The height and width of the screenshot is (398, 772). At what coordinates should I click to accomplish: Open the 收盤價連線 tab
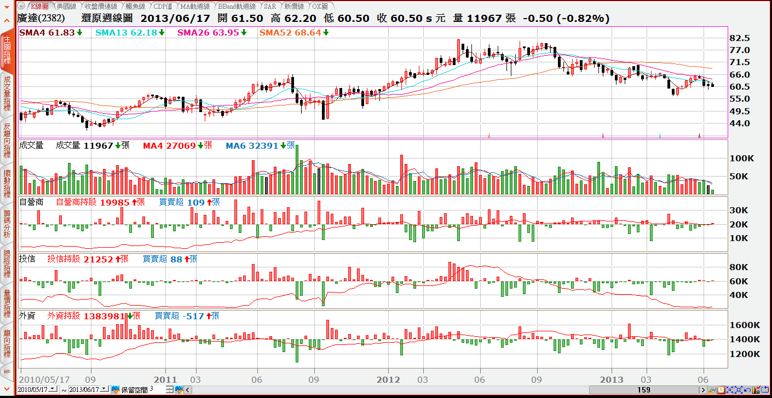[x=101, y=6]
